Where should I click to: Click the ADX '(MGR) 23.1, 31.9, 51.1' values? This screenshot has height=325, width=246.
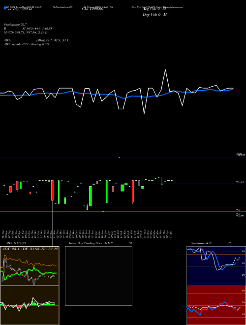click(52, 40)
